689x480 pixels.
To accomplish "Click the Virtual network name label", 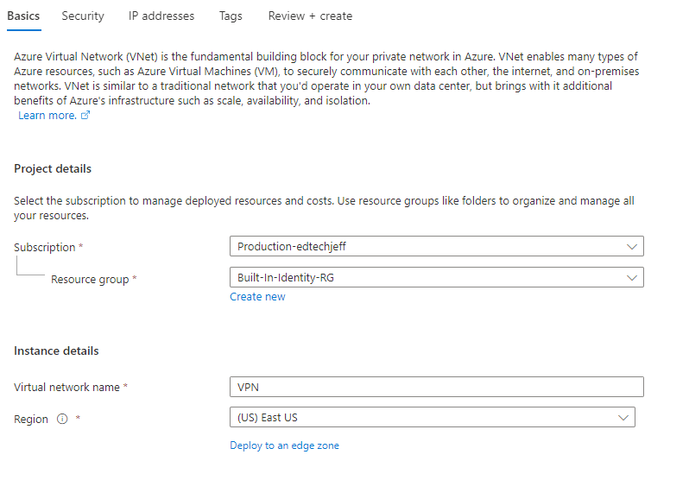I will 67,387.
